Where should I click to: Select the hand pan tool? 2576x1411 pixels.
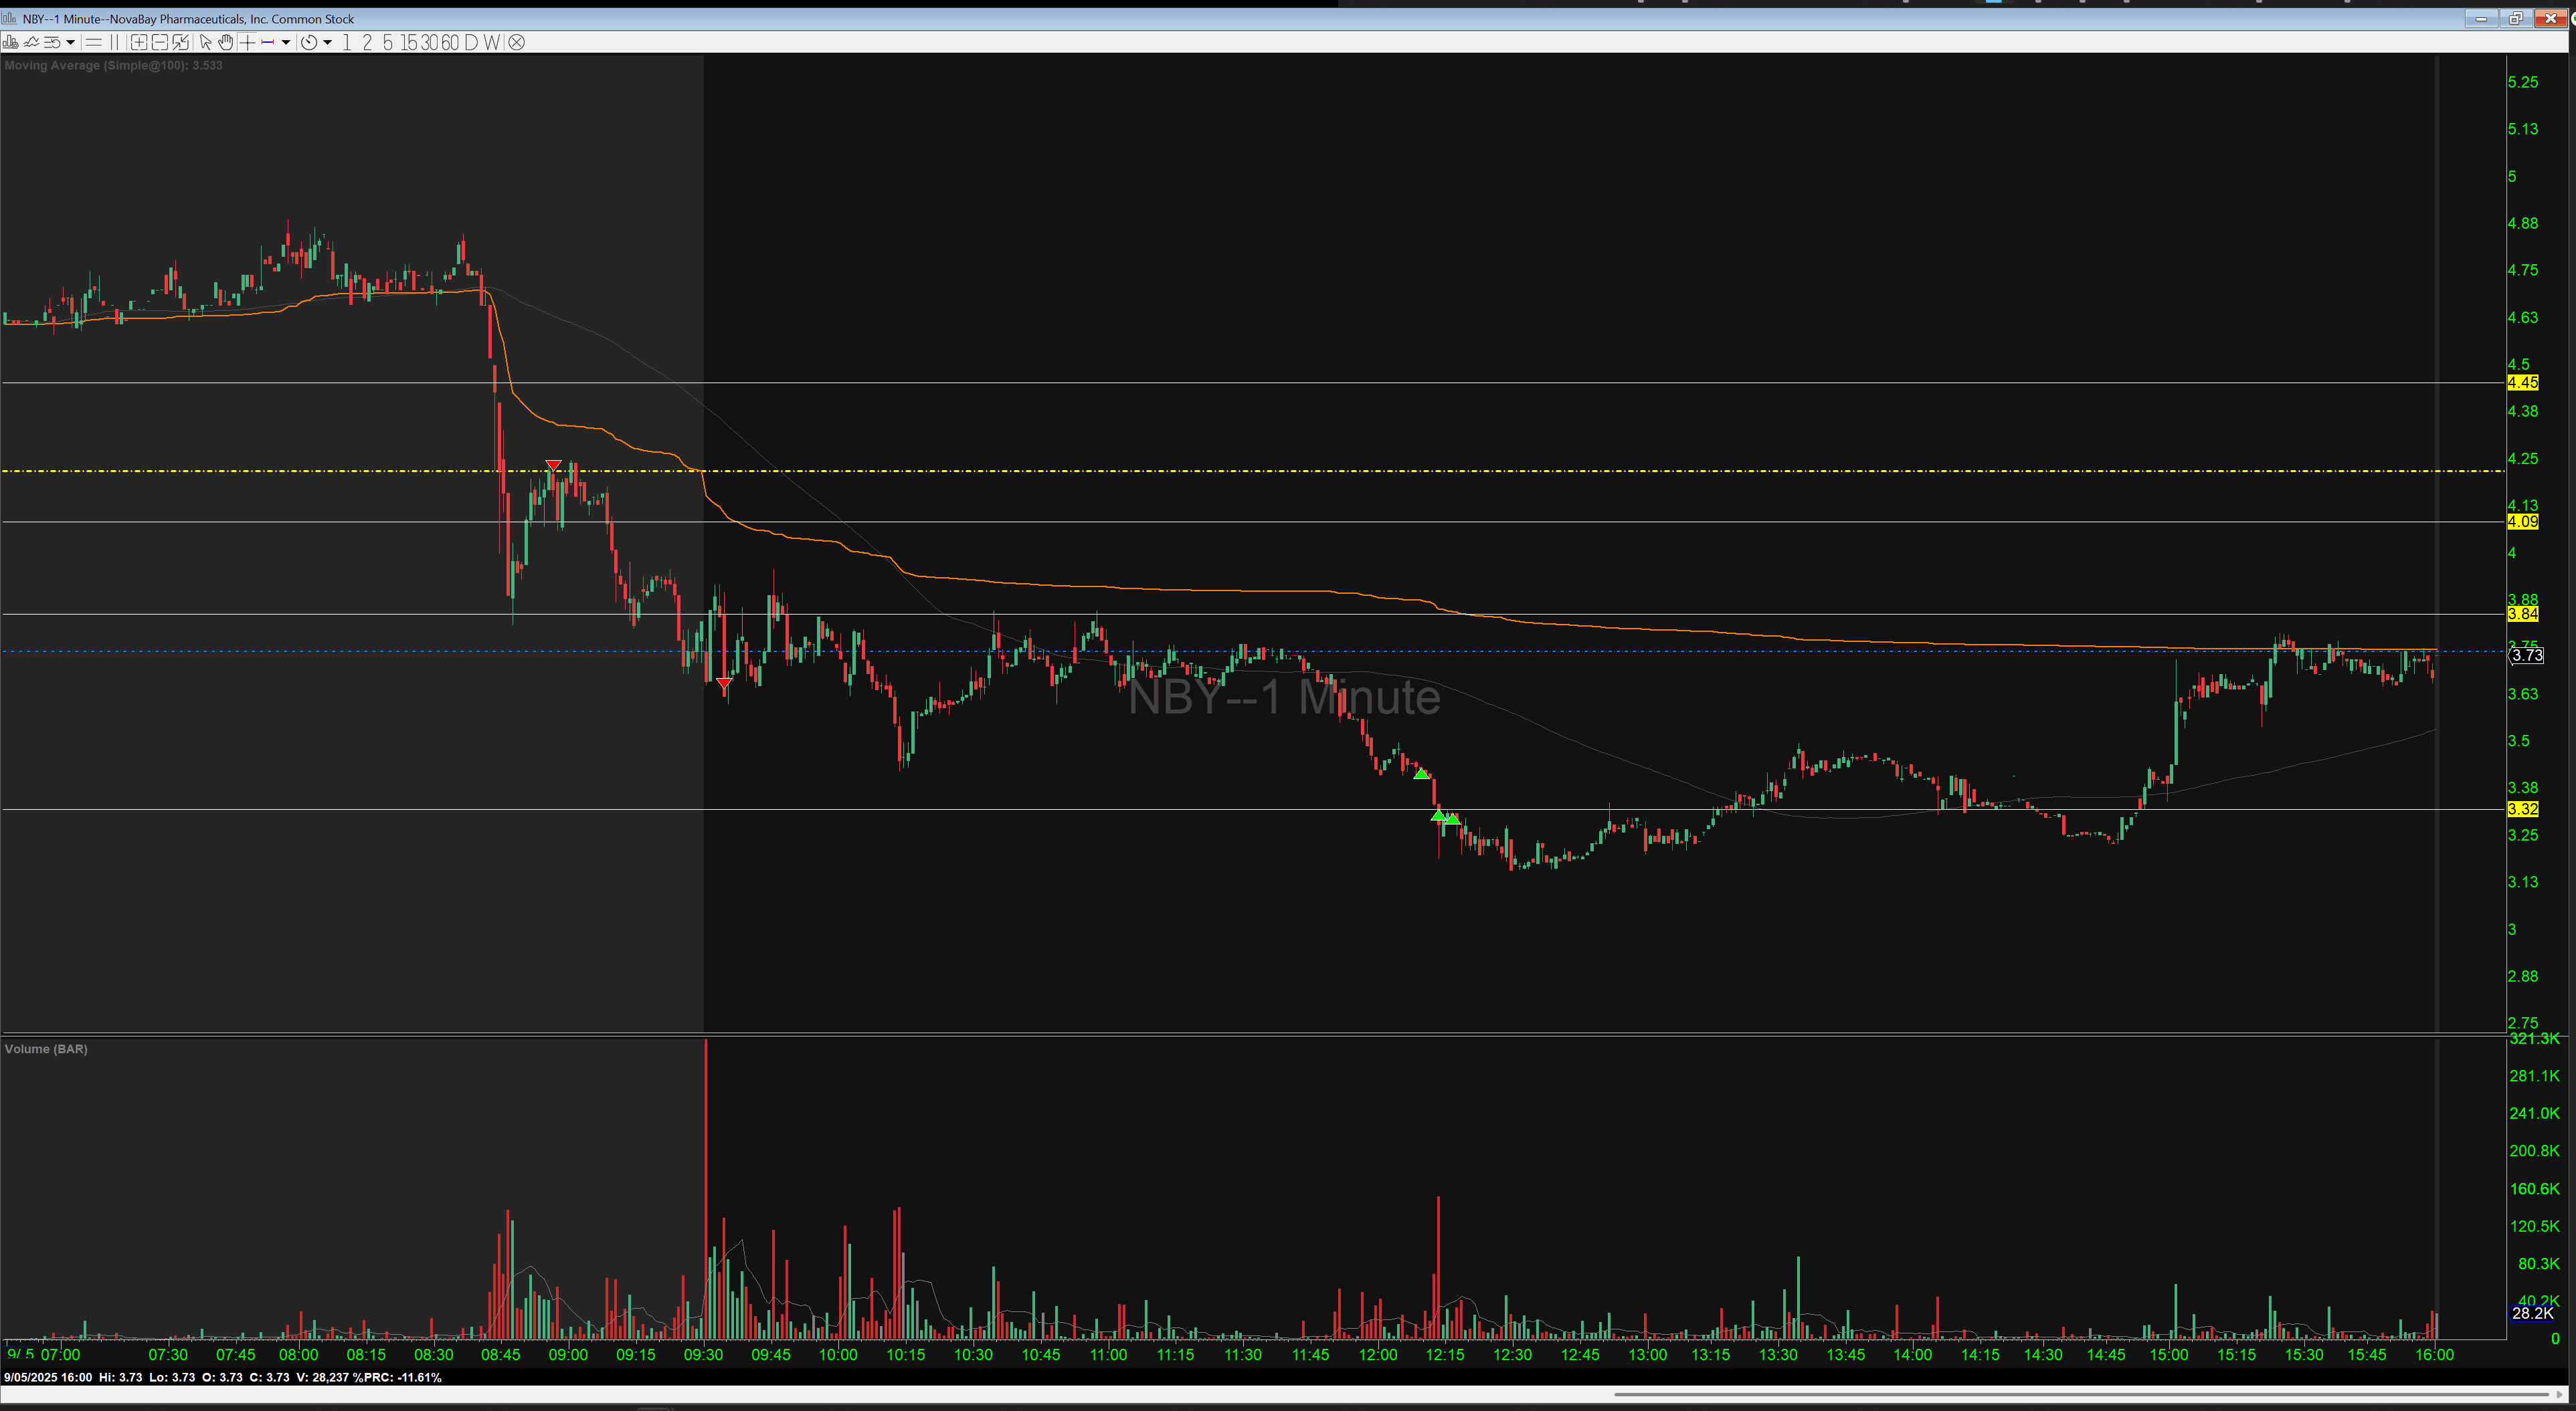(226, 42)
